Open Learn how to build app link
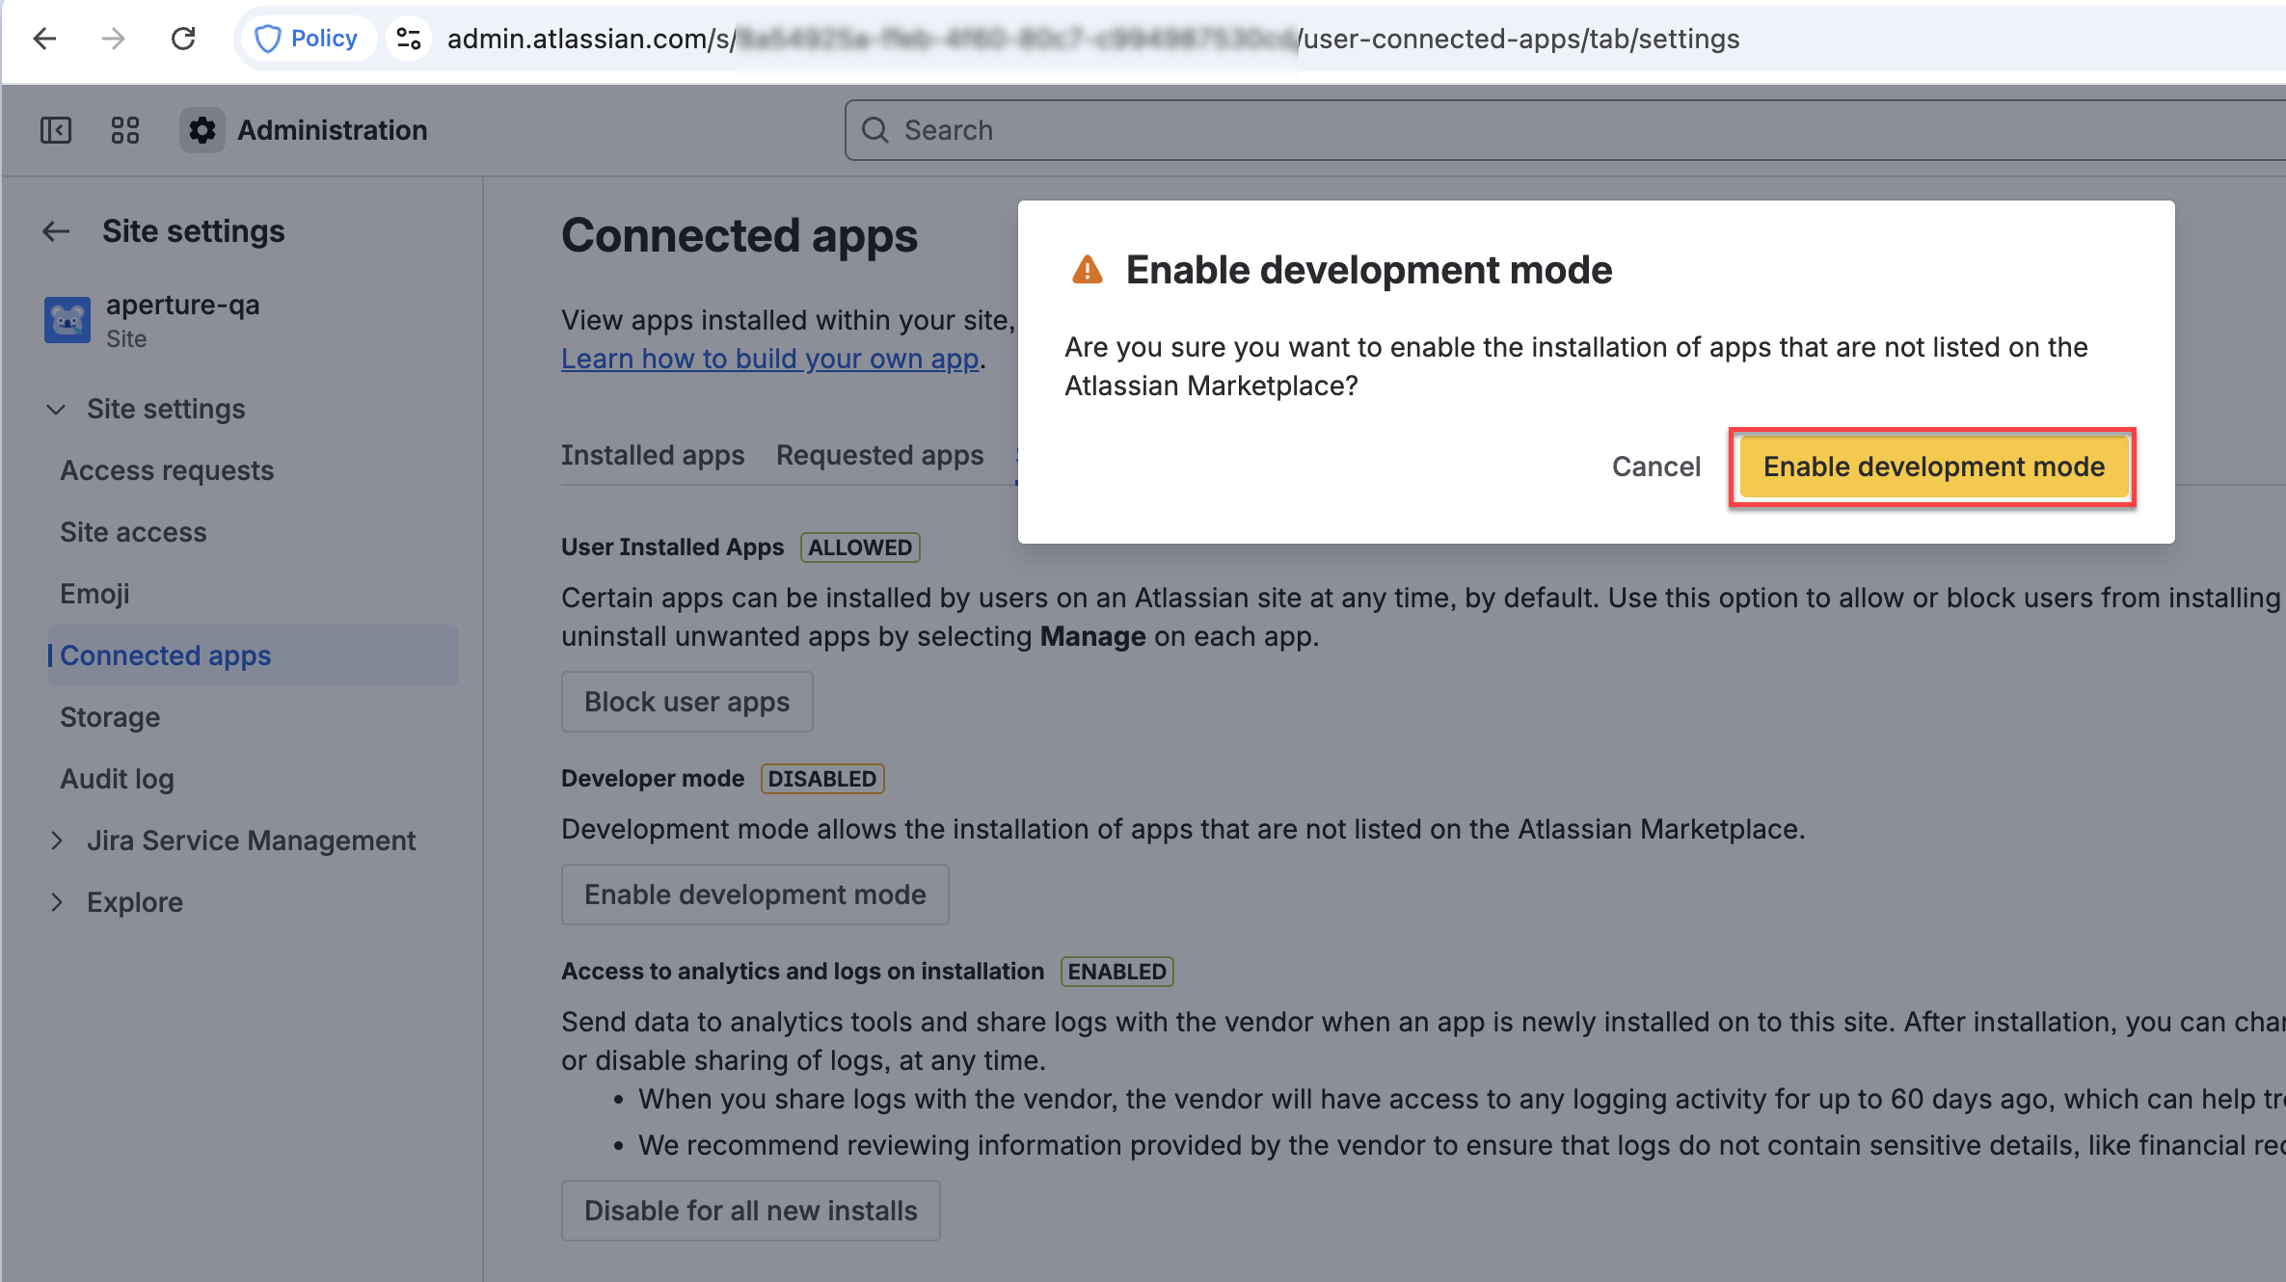 click(x=769, y=359)
